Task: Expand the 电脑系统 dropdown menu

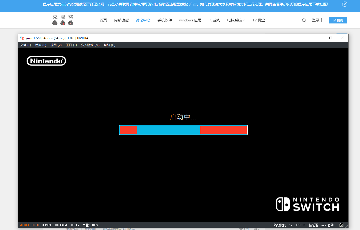Action: [236, 20]
